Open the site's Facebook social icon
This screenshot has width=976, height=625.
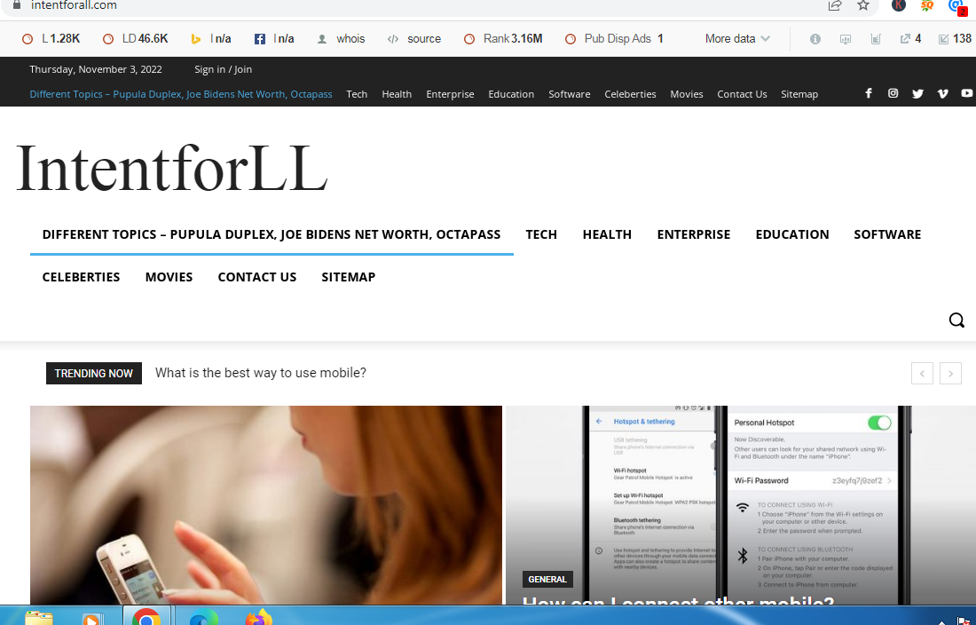tap(869, 93)
